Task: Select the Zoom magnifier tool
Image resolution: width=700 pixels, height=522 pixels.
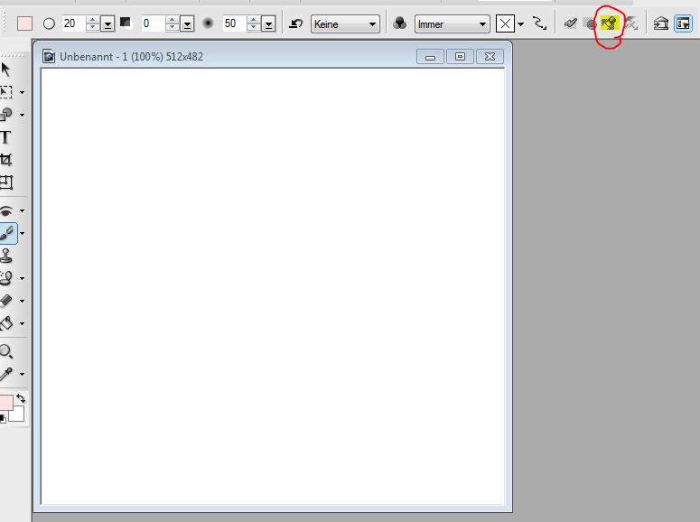Action: click(5, 351)
